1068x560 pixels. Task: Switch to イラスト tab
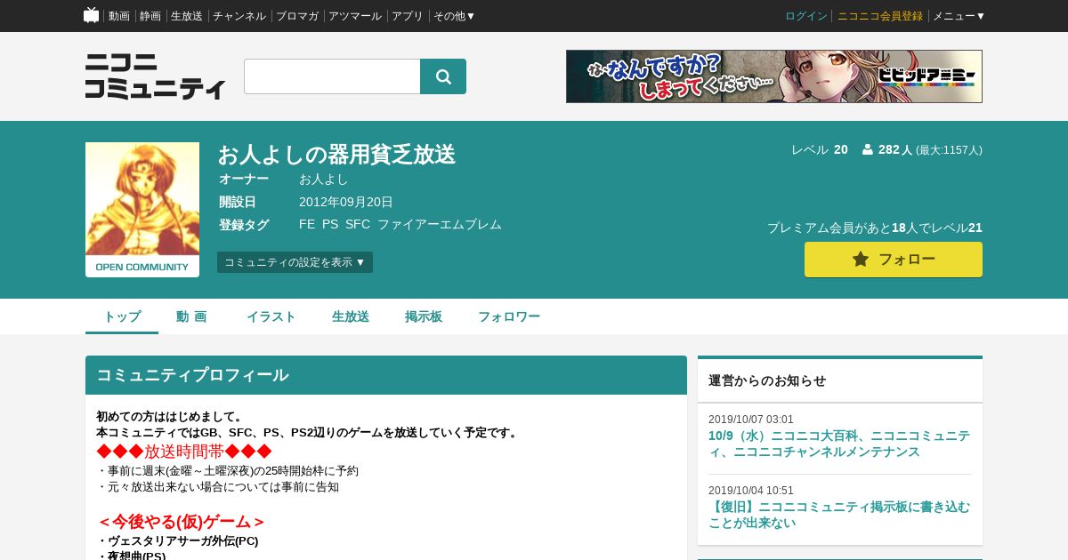(x=271, y=316)
